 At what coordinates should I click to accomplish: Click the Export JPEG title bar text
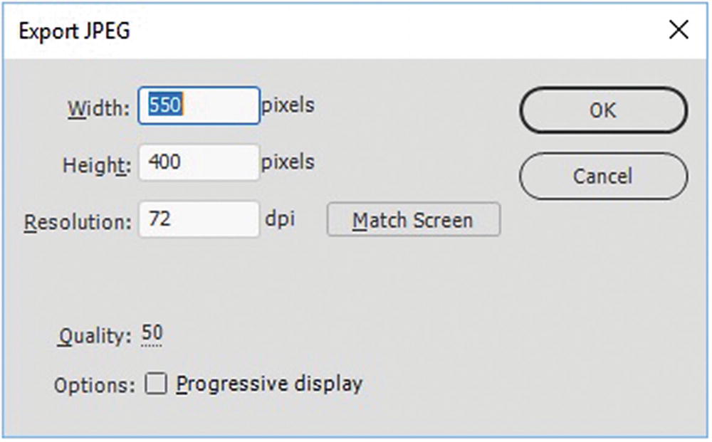point(75,31)
